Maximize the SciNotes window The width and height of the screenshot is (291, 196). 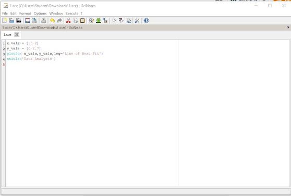(270, 6)
